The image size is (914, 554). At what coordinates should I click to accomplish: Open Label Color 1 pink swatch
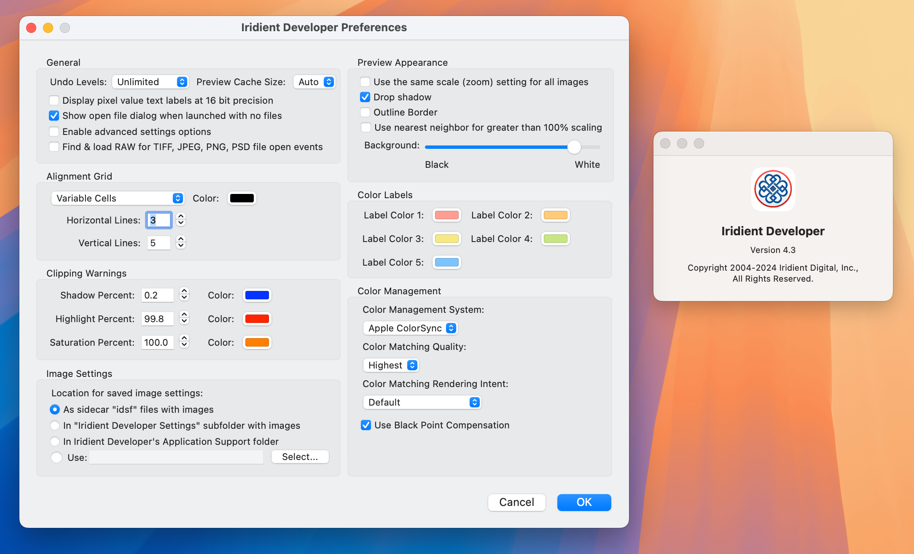[447, 215]
